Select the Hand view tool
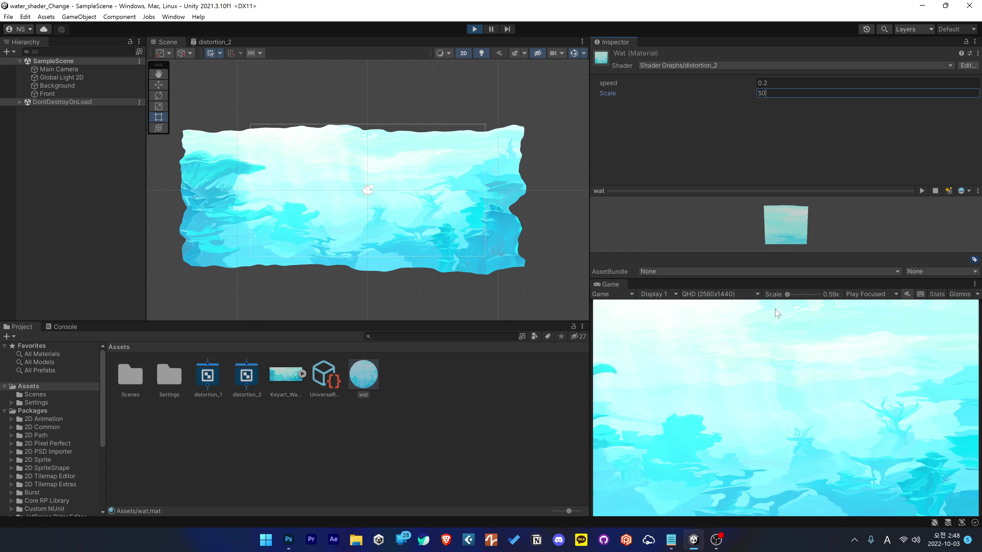This screenshot has width=982, height=552. [159, 74]
